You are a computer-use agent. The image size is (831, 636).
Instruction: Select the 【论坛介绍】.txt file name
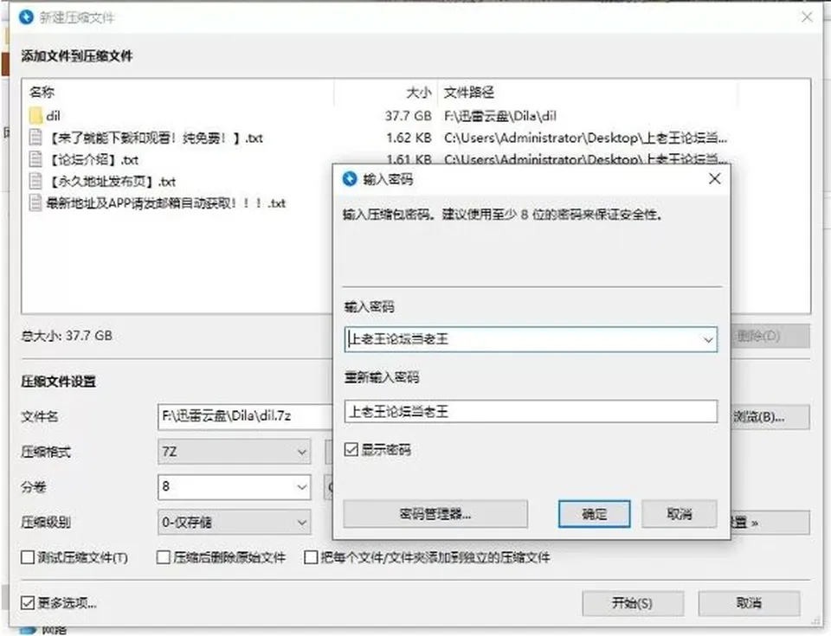(x=93, y=159)
